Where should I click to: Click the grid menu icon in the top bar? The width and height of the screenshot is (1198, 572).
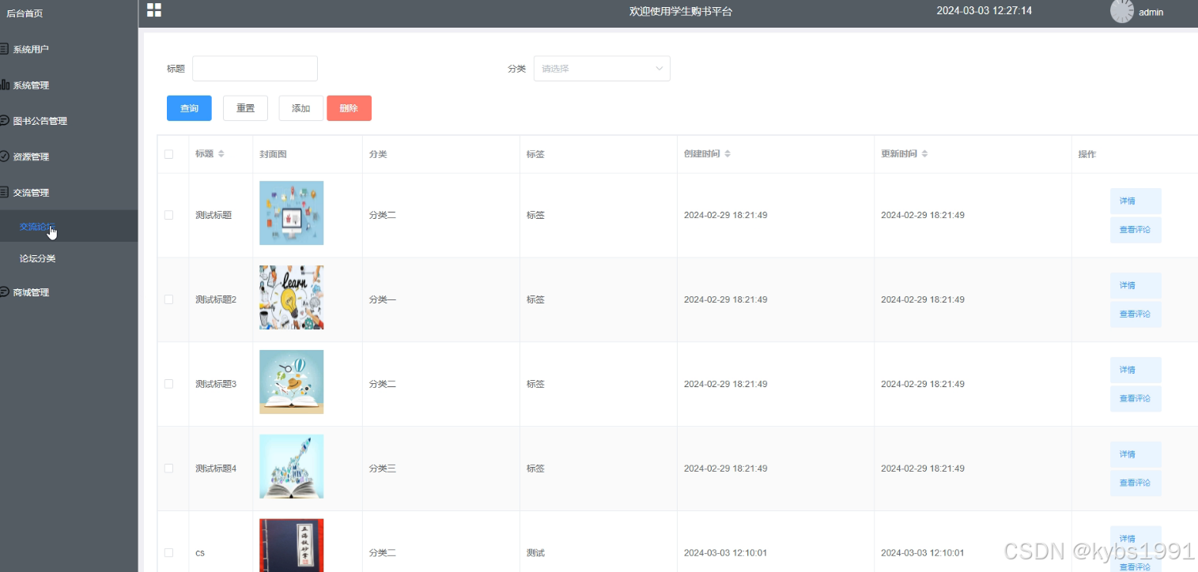(154, 9)
